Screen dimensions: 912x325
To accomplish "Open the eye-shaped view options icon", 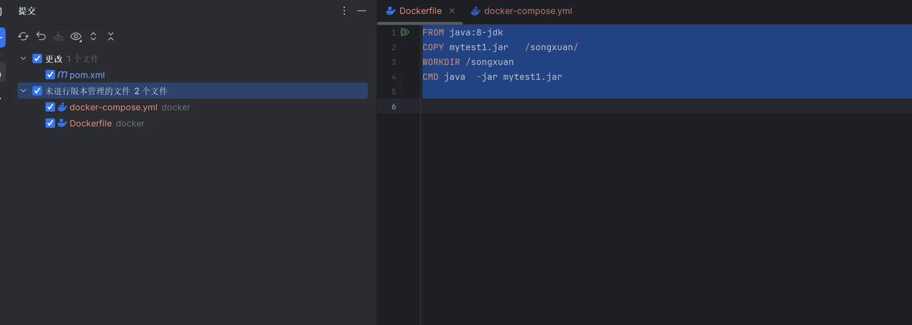I will point(76,37).
